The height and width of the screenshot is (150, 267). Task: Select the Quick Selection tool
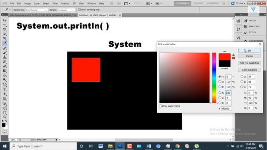(x=5, y=34)
